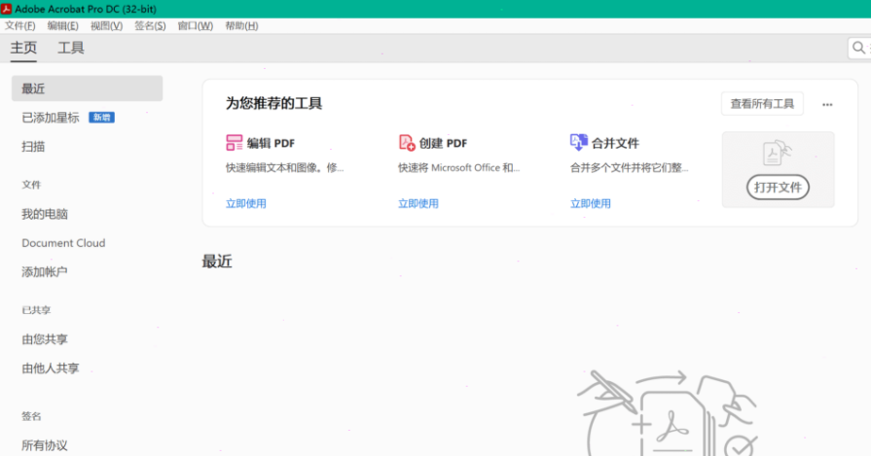Image resolution: width=871 pixels, height=456 pixels.
Task: Switch to the 工具 tab
Action: [71, 48]
